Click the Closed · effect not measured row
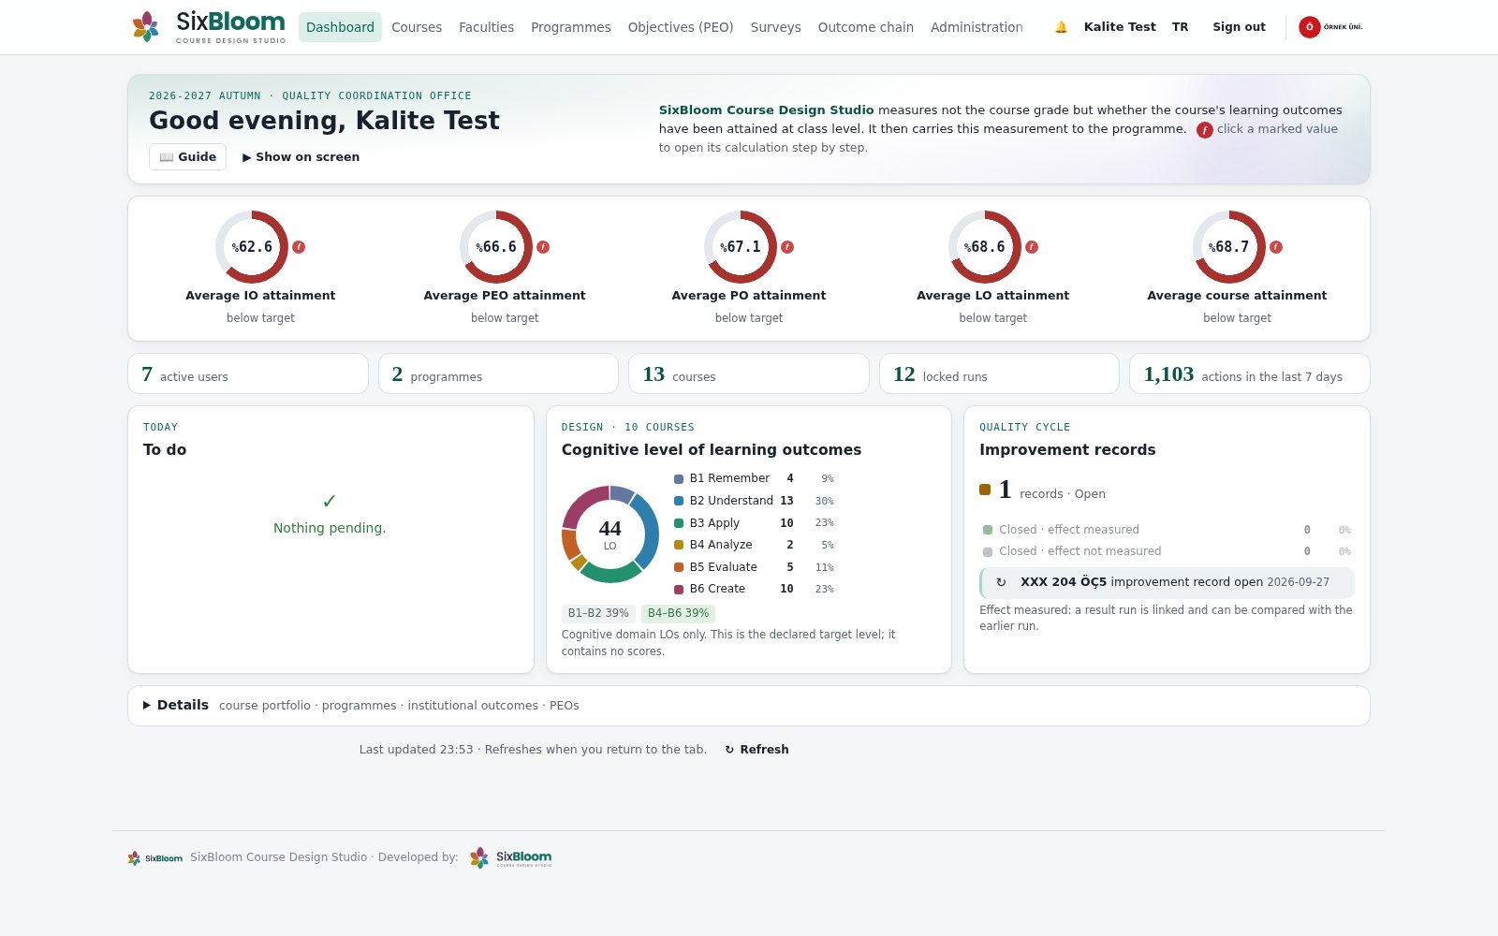Image resolution: width=1498 pixels, height=936 pixels. (1167, 551)
